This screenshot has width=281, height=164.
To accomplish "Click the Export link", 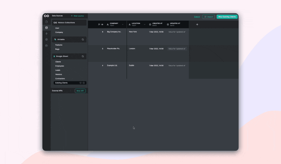I will tap(197, 16).
